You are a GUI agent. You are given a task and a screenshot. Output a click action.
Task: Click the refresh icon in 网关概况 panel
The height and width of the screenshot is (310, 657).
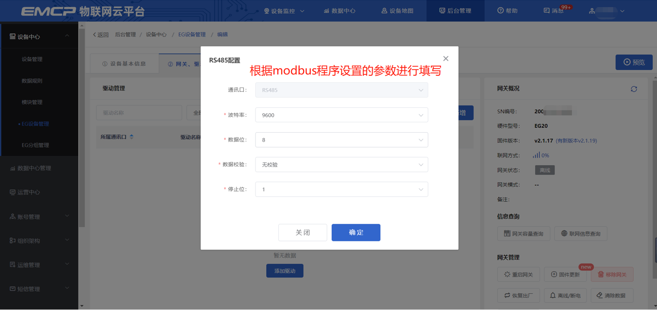click(x=634, y=89)
